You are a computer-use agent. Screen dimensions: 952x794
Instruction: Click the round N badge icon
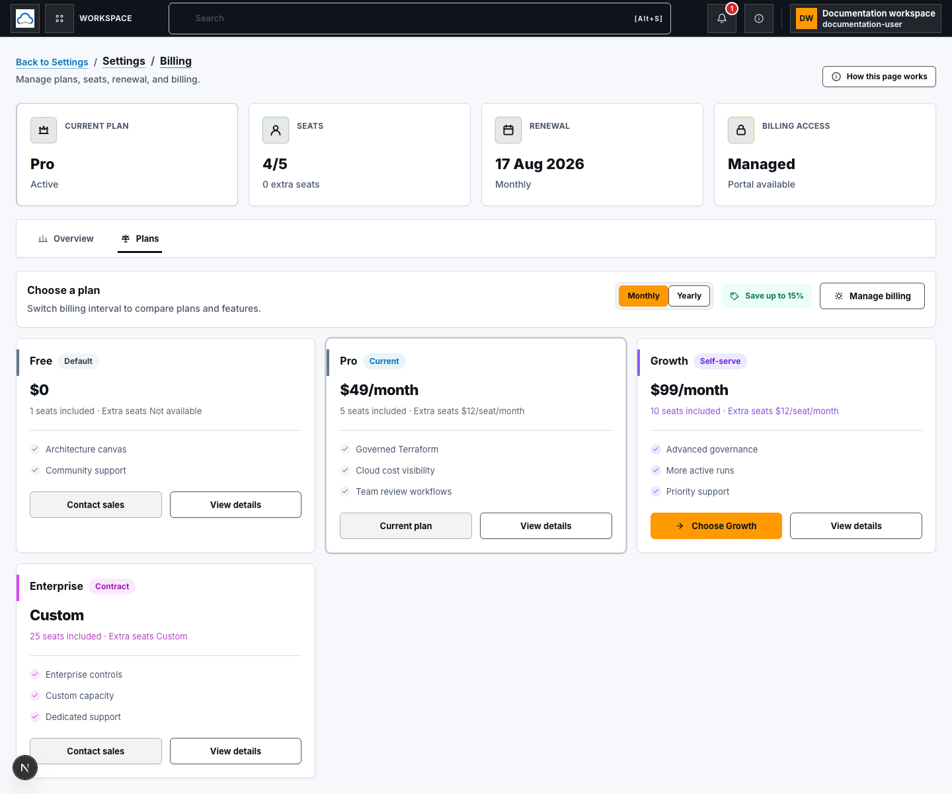[25, 768]
